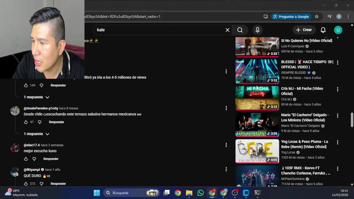This screenshot has width=354, height=199.
Task: Click Preguntar a Google button
Action: tap(291, 17)
